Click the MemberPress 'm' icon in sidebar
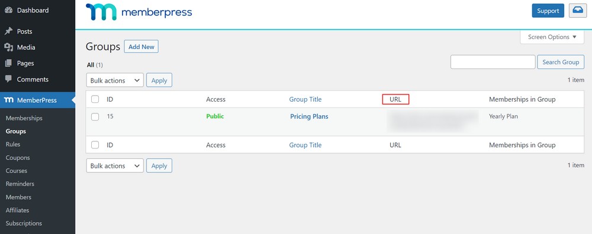The image size is (592, 234). pyautogui.click(x=9, y=100)
